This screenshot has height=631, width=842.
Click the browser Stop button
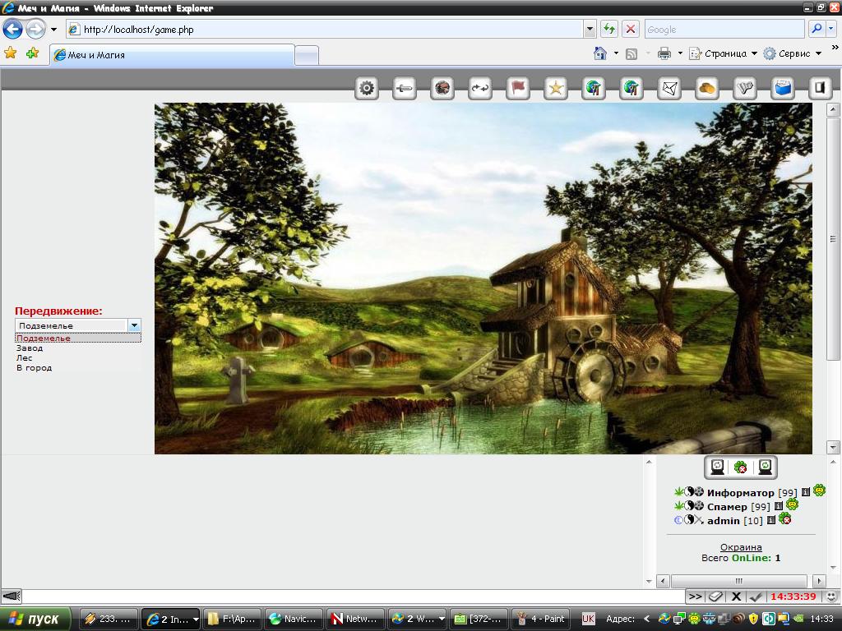[631, 29]
